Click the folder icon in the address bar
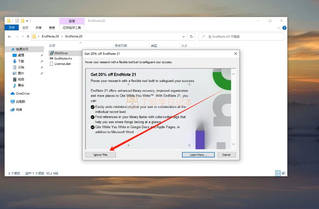This screenshot has height=209, width=319. (34, 37)
